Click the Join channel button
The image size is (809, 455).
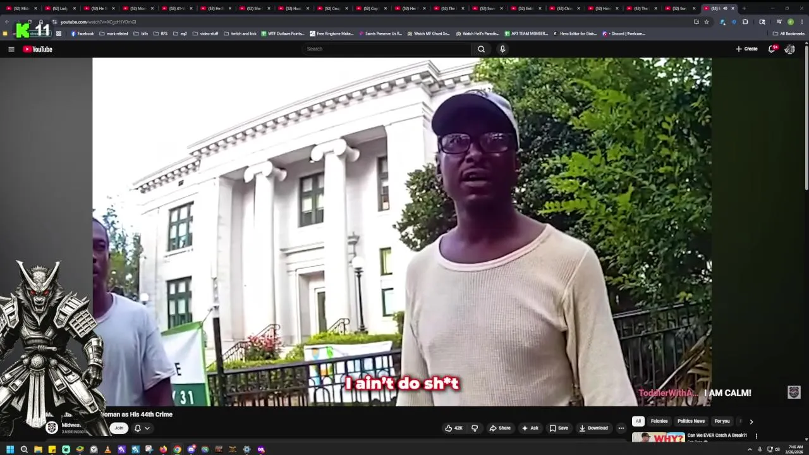(x=119, y=428)
